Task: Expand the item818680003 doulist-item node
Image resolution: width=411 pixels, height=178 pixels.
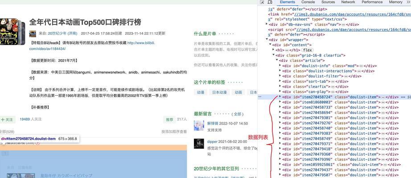Action: point(280,102)
